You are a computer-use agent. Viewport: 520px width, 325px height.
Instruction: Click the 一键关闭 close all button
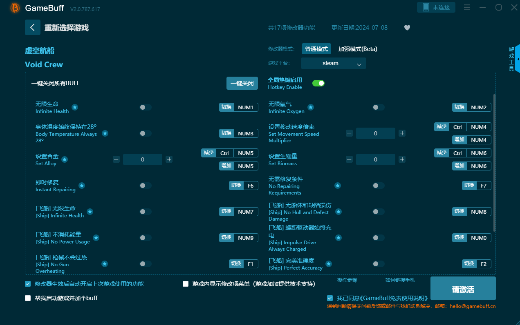242,83
